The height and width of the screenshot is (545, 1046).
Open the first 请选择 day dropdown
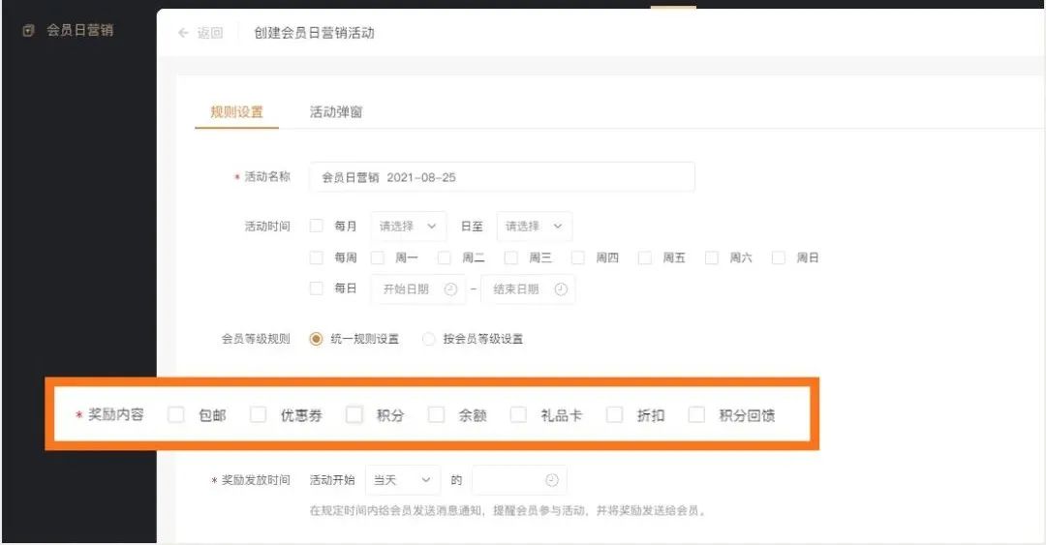point(409,227)
